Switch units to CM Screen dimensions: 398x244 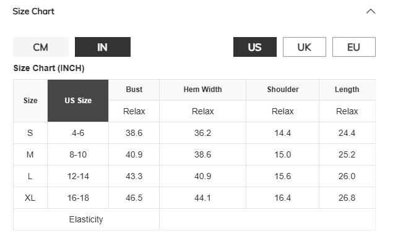(41, 47)
